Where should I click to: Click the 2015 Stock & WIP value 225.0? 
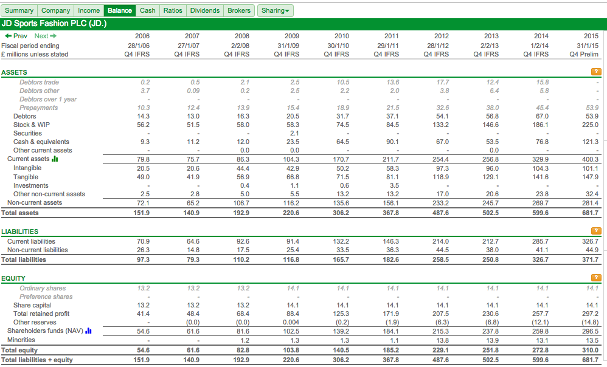591,125
